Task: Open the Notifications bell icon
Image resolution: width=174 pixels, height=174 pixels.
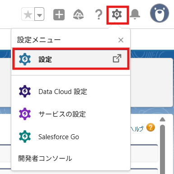Action: click(135, 14)
